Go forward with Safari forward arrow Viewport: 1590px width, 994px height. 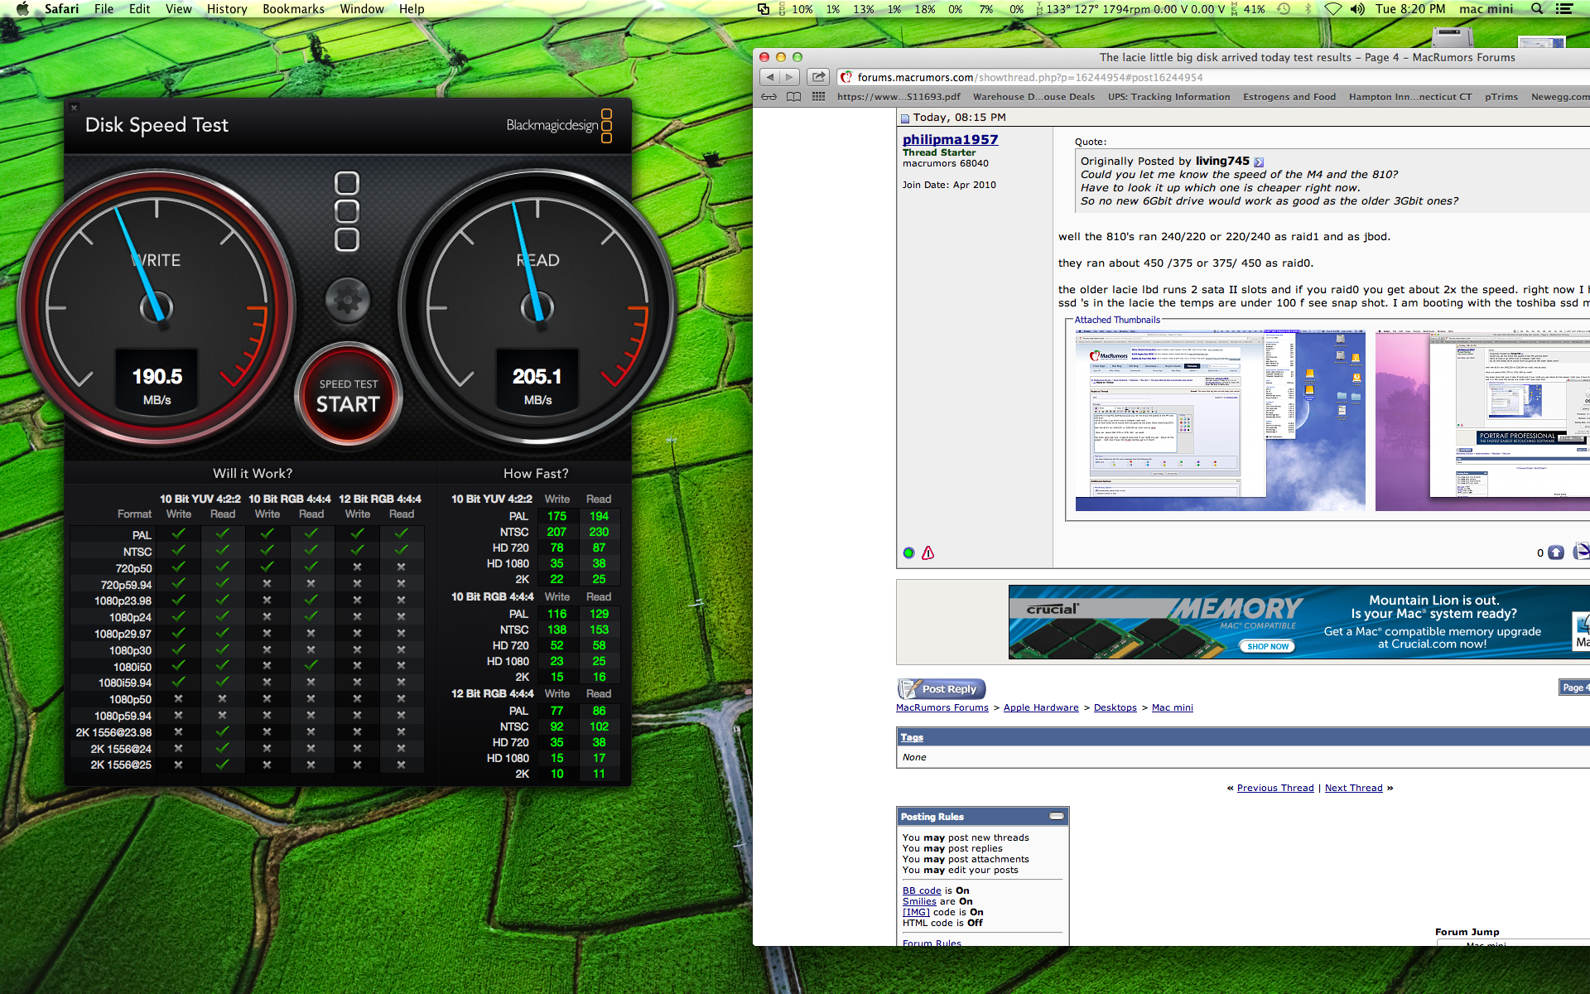[x=789, y=77]
